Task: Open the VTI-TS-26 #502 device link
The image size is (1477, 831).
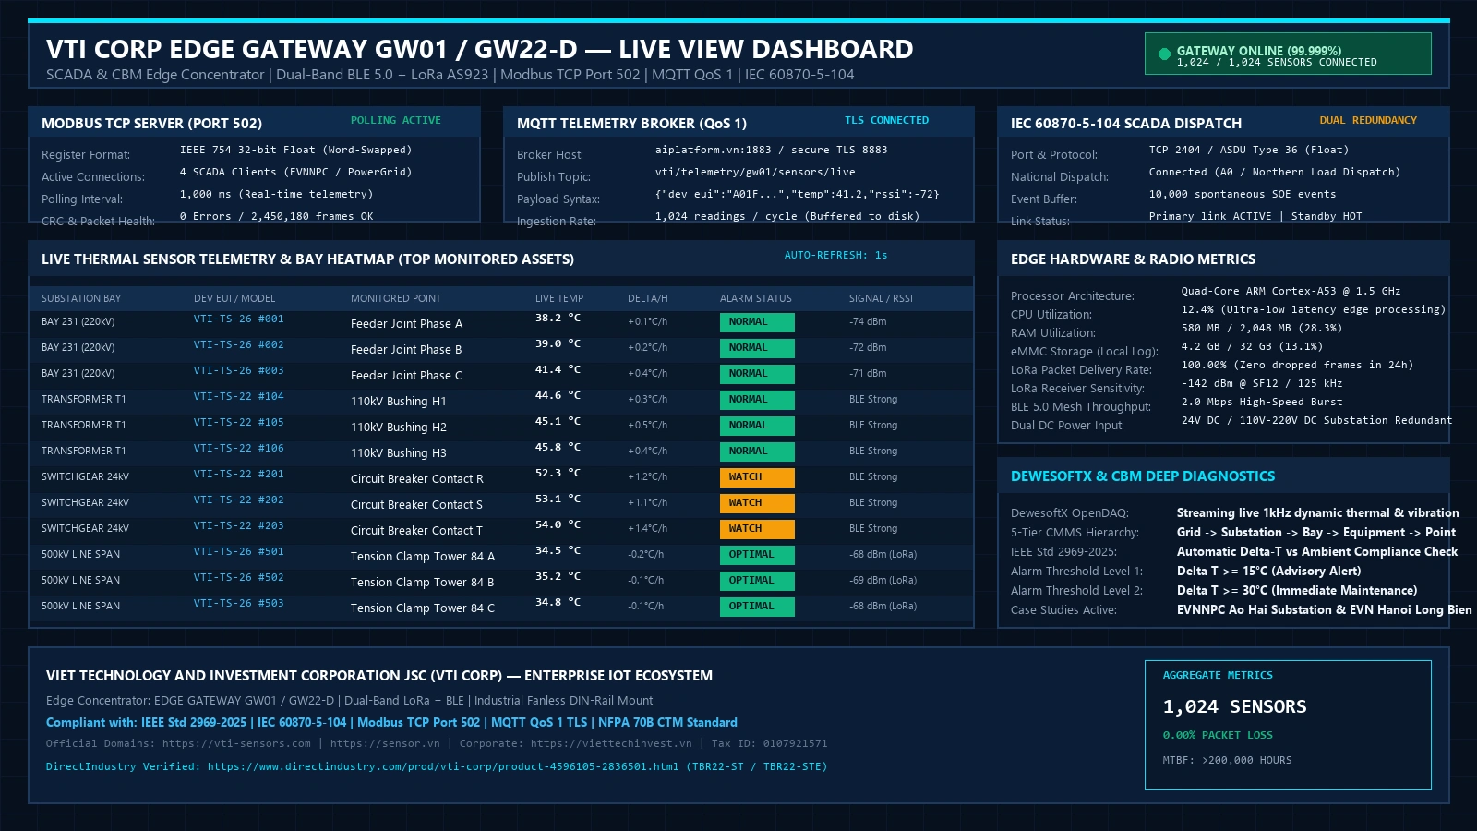Action: [x=238, y=577]
